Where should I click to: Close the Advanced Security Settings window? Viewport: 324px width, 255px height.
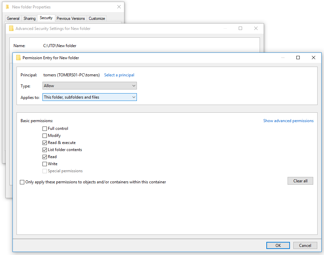pos(256,29)
